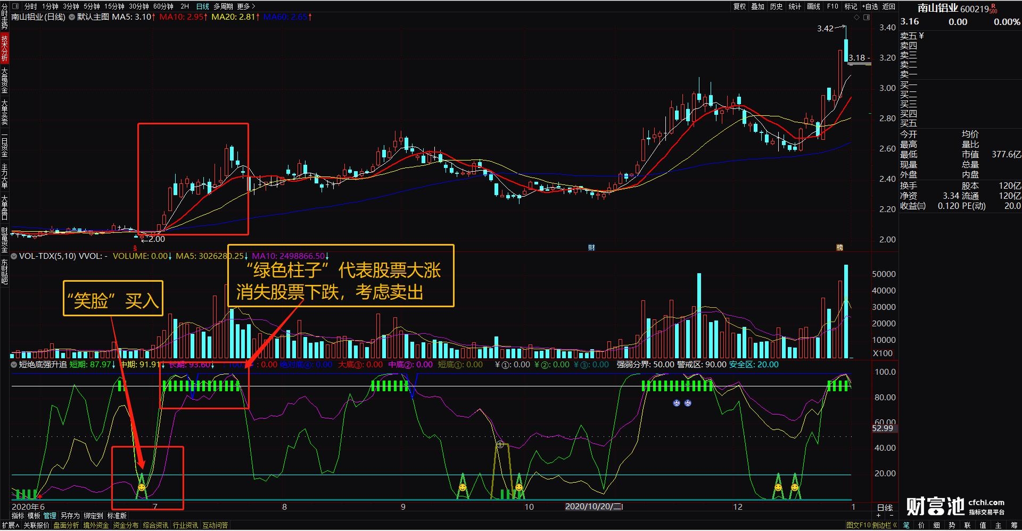Click the diamond icon above the price axis

pos(856,18)
